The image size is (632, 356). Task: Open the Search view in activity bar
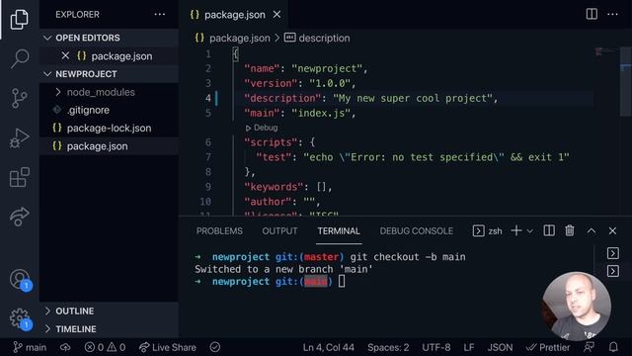(x=20, y=58)
